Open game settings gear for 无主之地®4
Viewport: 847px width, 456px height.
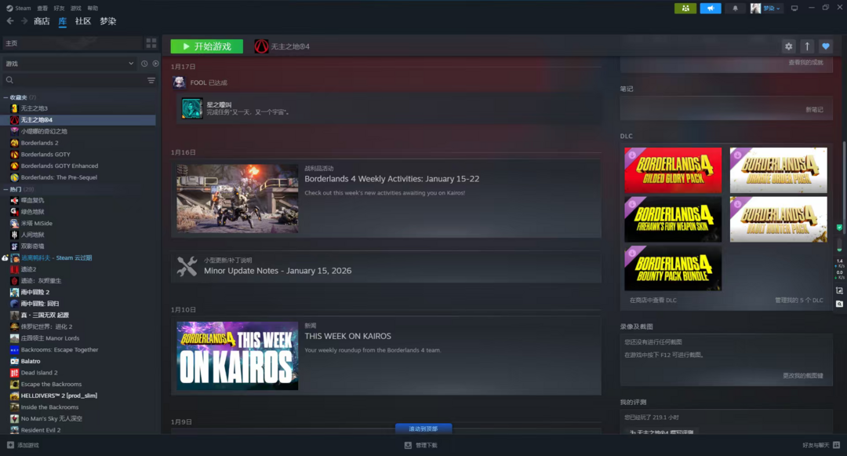pyautogui.click(x=788, y=46)
